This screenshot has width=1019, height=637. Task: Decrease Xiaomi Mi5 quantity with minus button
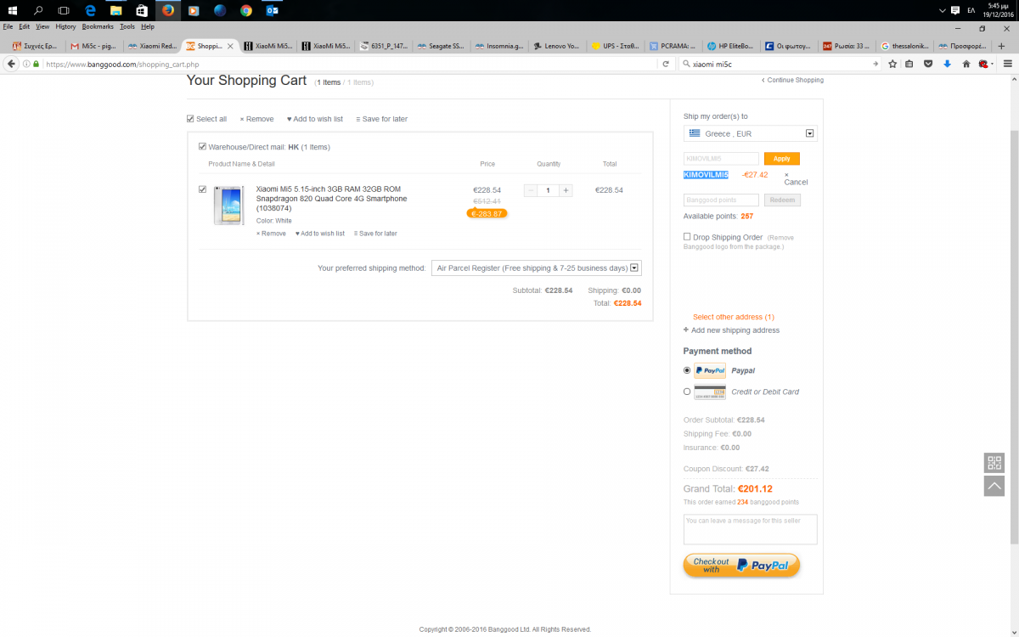531,190
